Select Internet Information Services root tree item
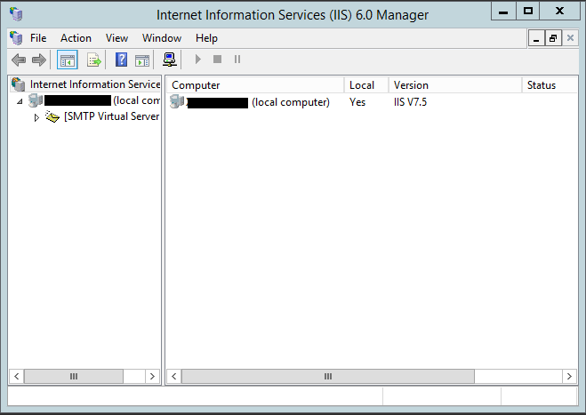The height and width of the screenshot is (415, 586). click(94, 84)
